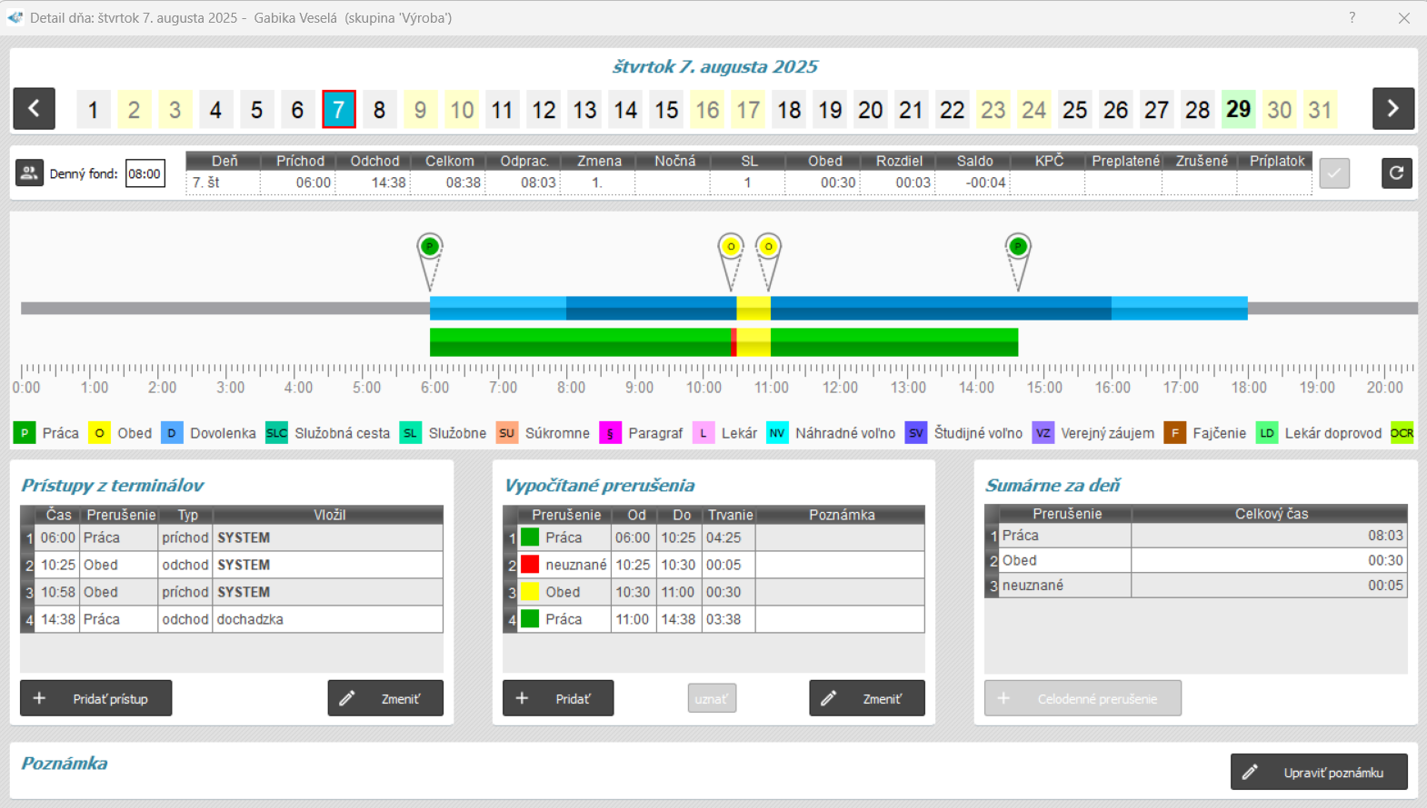Click the 06:00 arrival marker pin
This screenshot has height=808, width=1427.
[430, 248]
